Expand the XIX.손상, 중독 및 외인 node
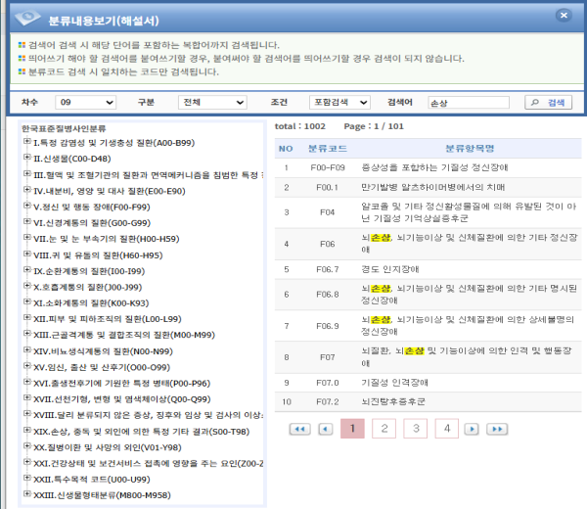The width and height of the screenshot is (587, 509). click(26, 430)
